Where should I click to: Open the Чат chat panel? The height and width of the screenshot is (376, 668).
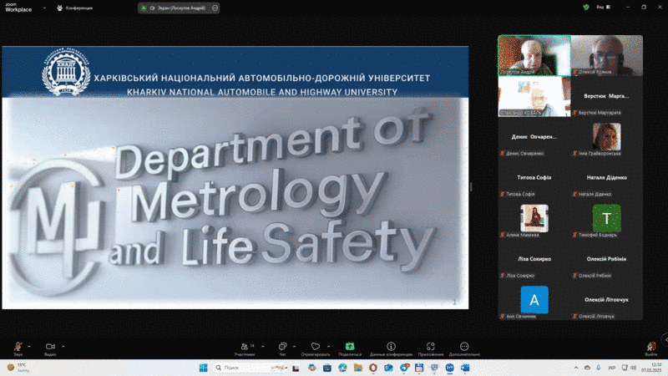[x=282, y=347]
